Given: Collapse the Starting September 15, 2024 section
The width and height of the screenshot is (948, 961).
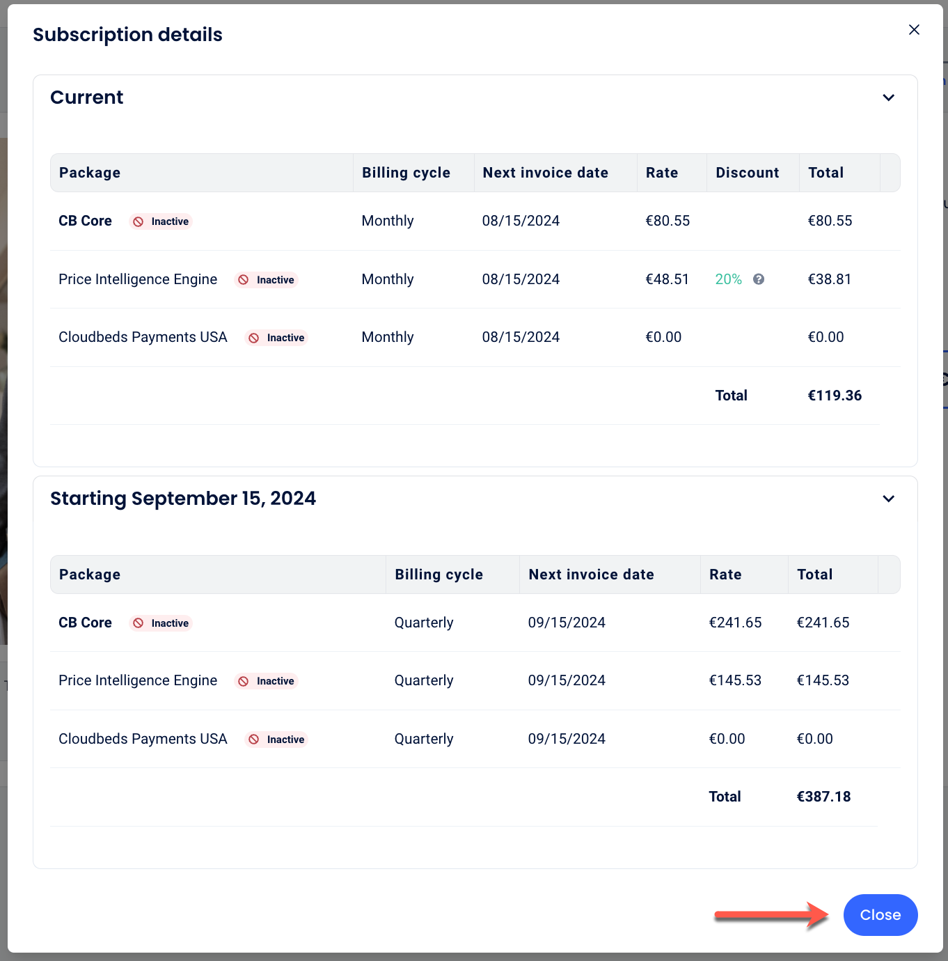Looking at the screenshot, I should 888,499.
